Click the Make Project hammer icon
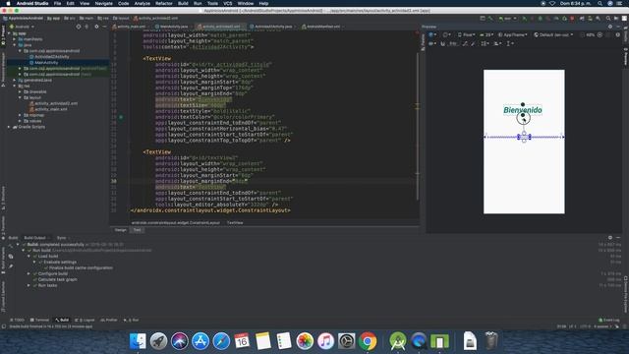Viewport: 629px width, 354px height. point(490,19)
